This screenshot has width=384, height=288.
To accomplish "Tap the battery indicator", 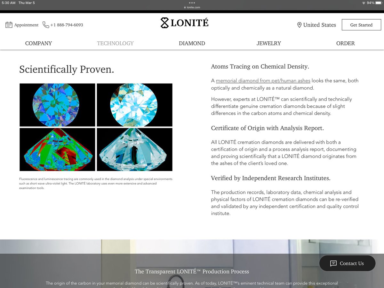I will click(x=378, y=3).
